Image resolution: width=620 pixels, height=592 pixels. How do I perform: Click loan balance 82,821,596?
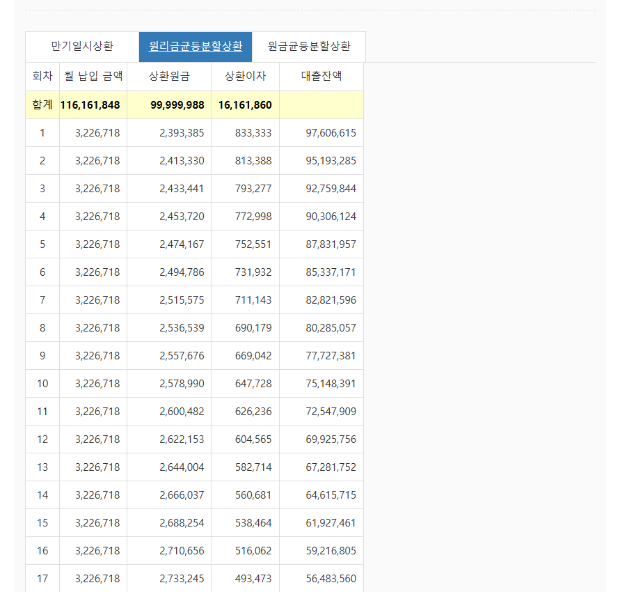coord(331,300)
